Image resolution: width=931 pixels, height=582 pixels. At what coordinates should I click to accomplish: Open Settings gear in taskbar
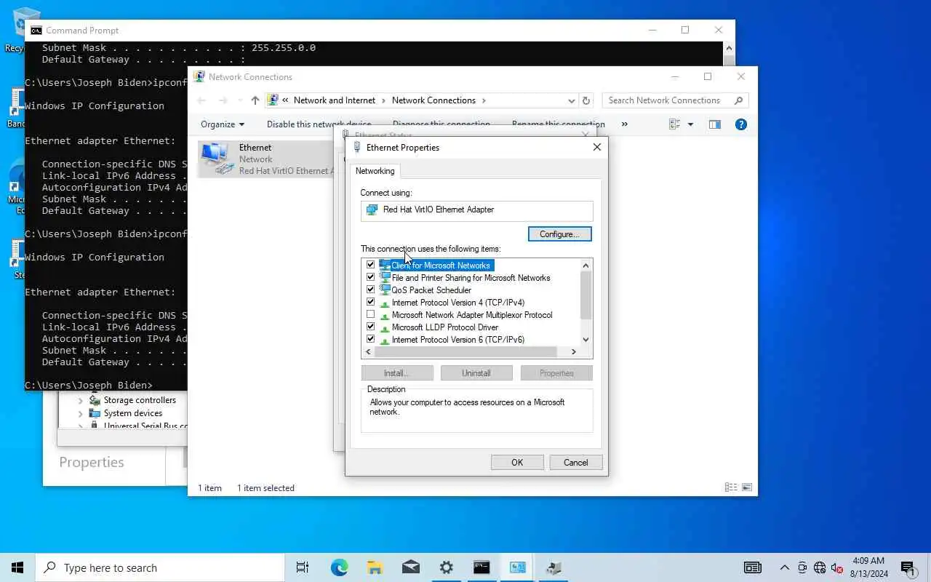(446, 567)
